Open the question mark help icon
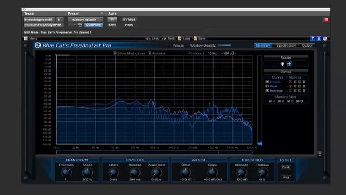This screenshot has width=346, height=195. 312,38
